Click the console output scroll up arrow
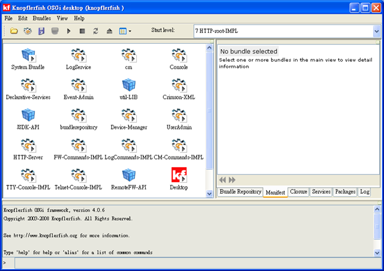384x271 pixels. 377,209
